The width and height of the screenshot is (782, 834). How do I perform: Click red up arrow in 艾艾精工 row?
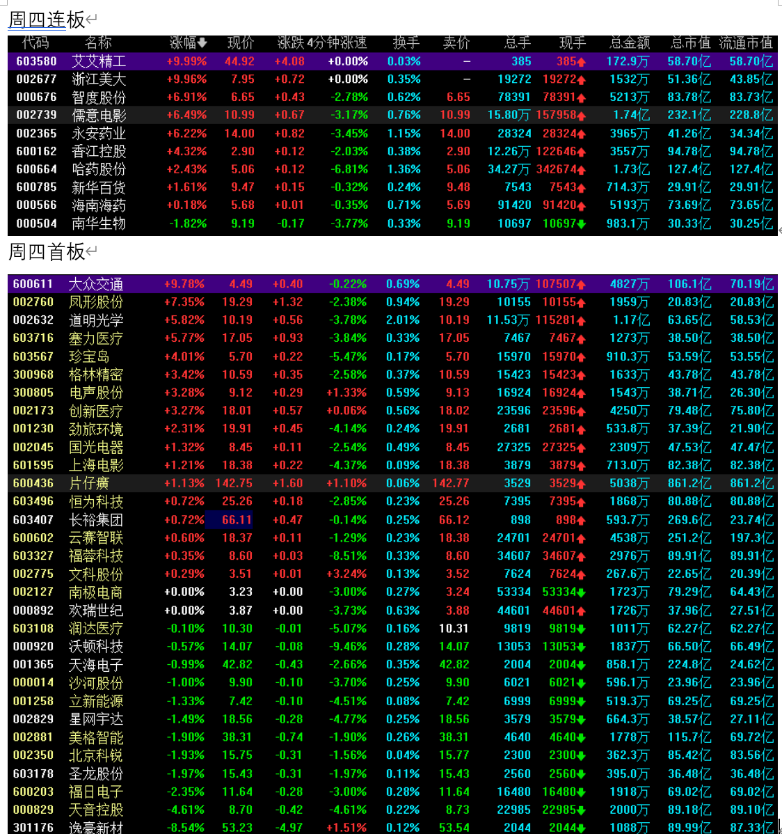click(582, 62)
